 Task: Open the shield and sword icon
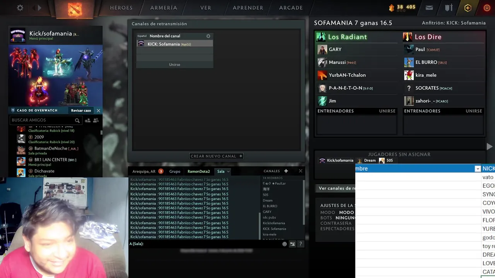click(x=449, y=8)
